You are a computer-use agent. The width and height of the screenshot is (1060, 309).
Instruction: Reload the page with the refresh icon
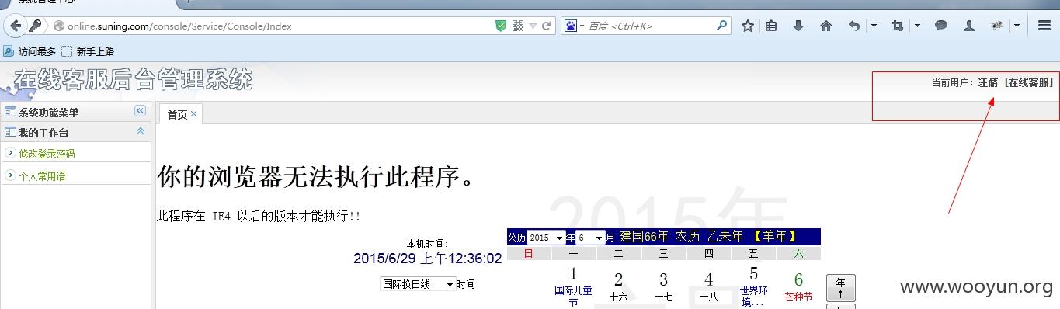(x=547, y=26)
